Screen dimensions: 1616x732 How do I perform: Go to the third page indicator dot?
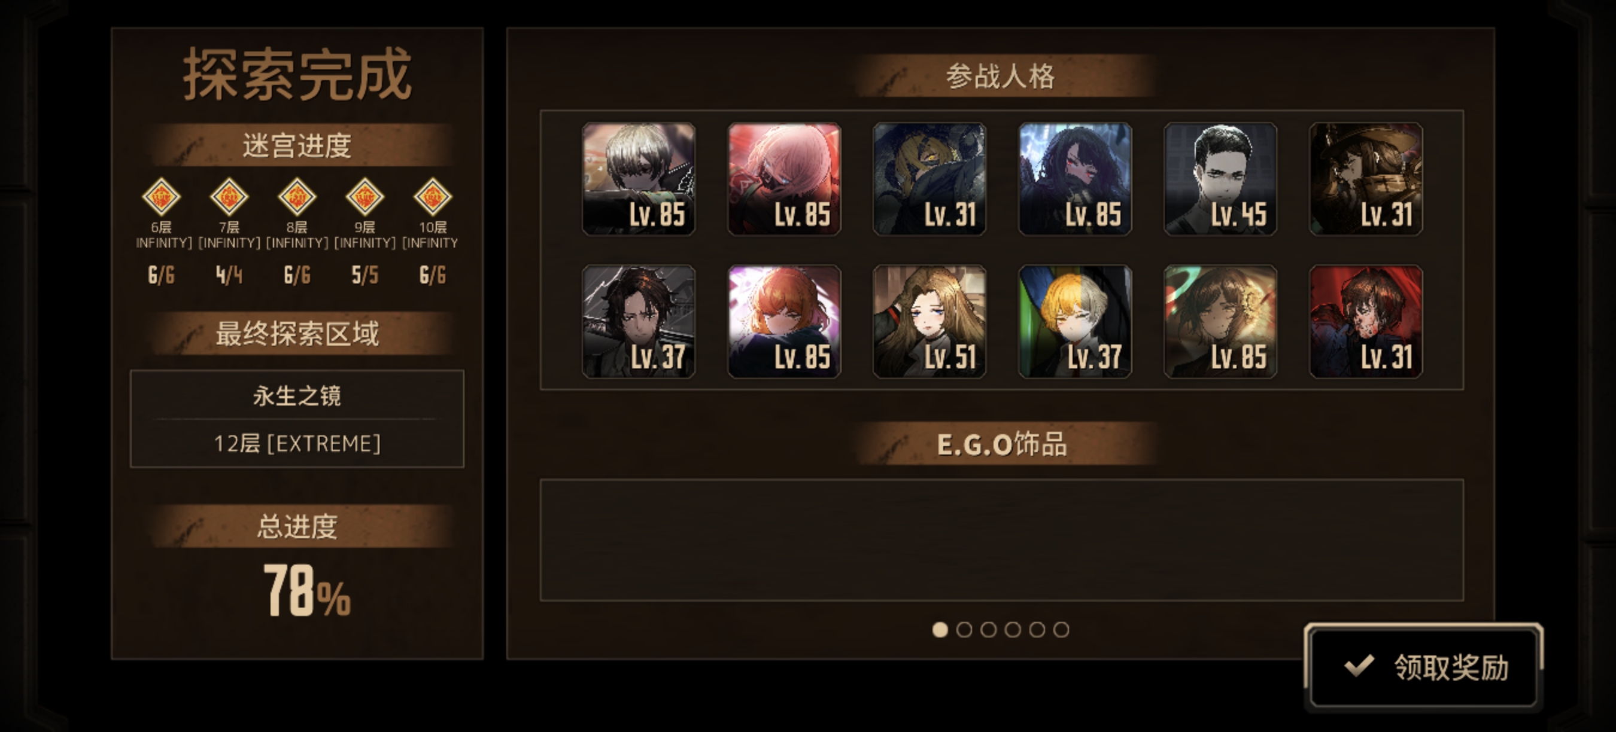989,629
